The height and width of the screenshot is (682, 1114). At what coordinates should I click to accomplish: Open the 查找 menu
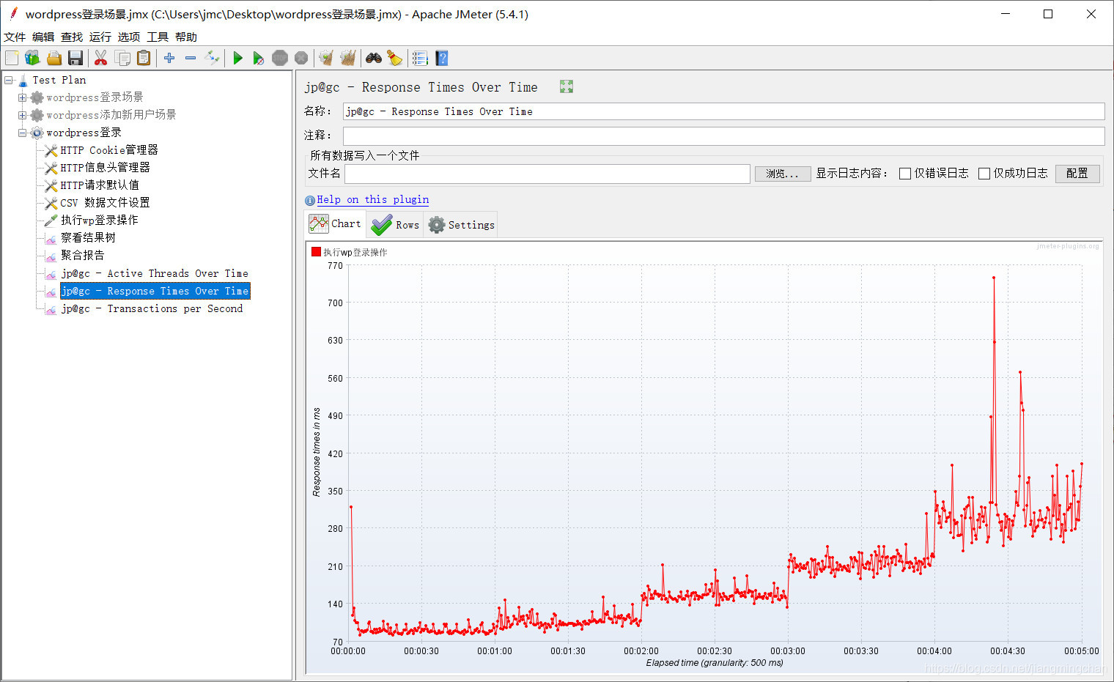(72, 37)
